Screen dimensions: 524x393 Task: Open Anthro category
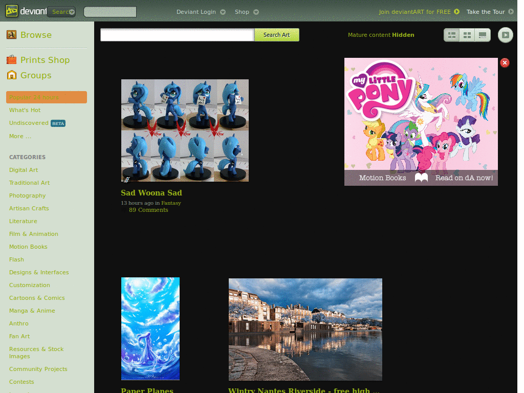(19, 323)
